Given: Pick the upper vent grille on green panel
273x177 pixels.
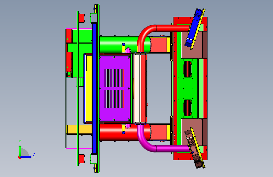Looking at the screenshot, I should click(x=188, y=69).
